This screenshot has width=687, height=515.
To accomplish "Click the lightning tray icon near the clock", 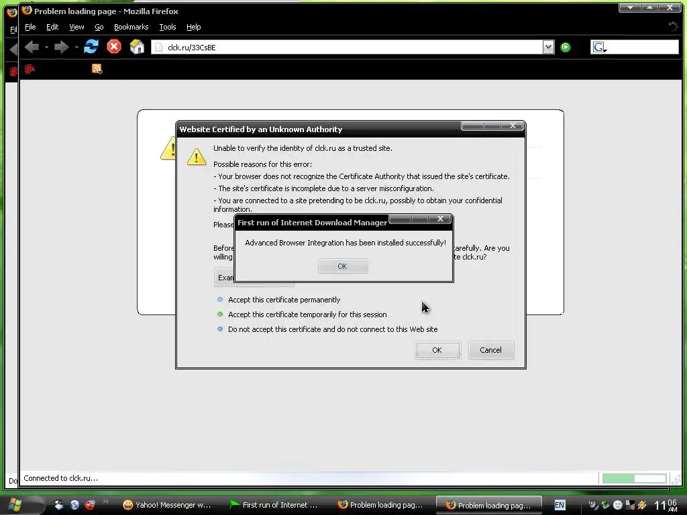I will pos(642,505).
